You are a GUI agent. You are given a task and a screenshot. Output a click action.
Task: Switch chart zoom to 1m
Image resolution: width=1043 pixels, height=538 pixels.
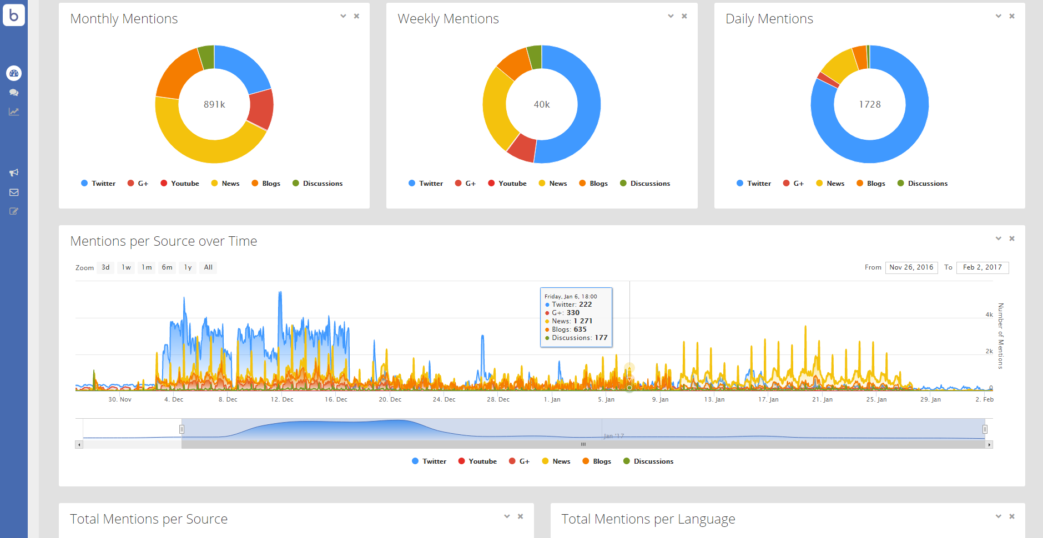pos(146,267)
